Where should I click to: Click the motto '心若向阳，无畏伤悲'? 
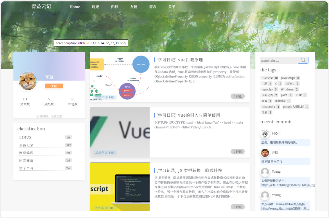pyautogui.click(x=49, y=116)
